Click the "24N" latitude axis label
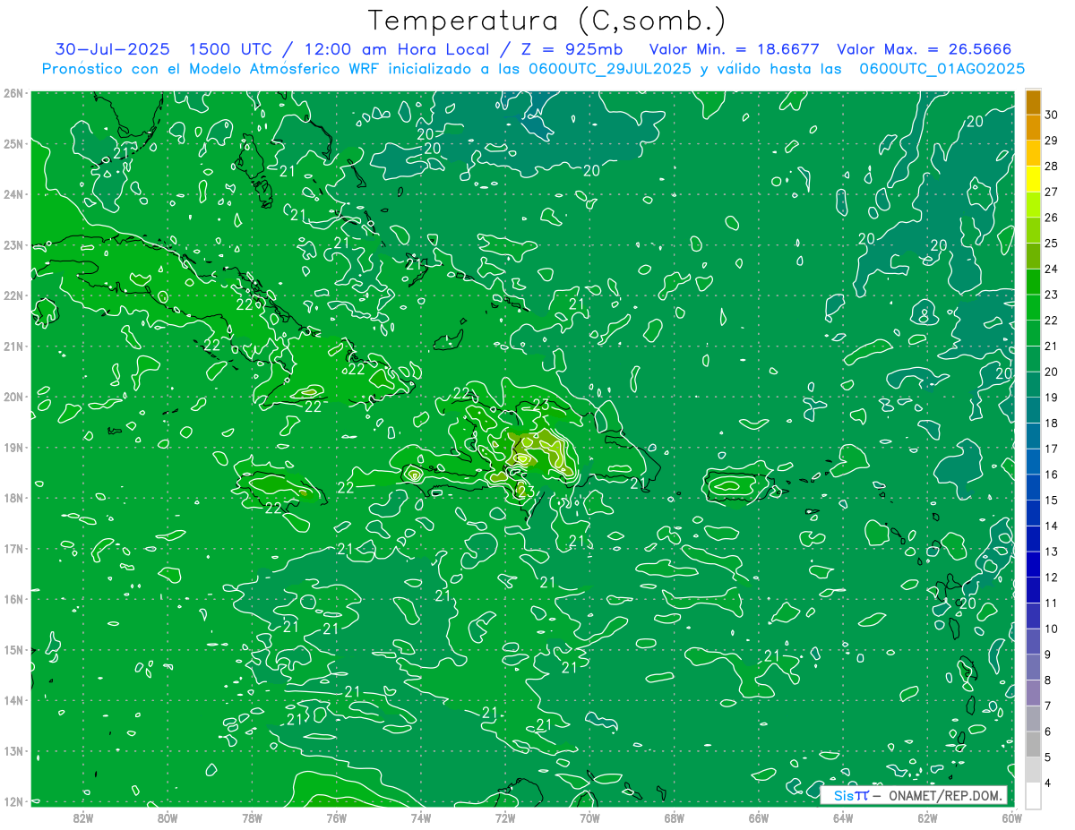The height and width of the screenshot is (830, 1075). tap(13, 194)
